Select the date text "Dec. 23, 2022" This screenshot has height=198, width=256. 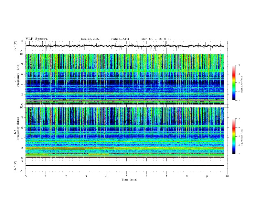coord(90,39)
